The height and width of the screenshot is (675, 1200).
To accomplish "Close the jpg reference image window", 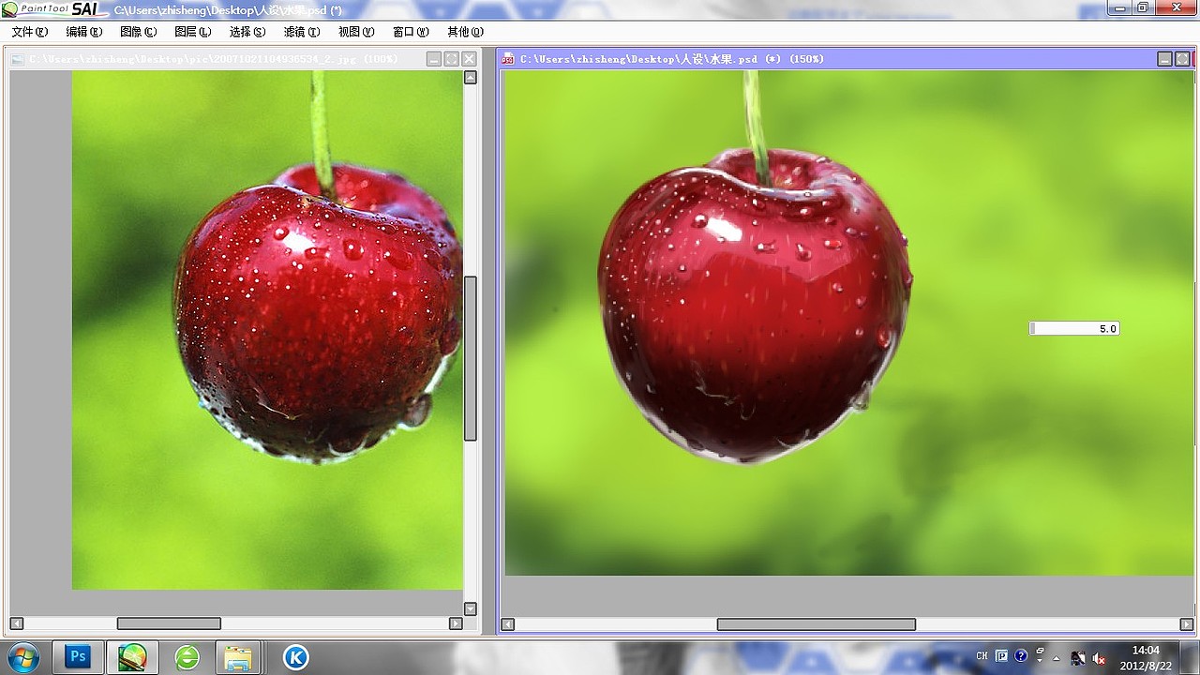I will (x=470, y=59).
